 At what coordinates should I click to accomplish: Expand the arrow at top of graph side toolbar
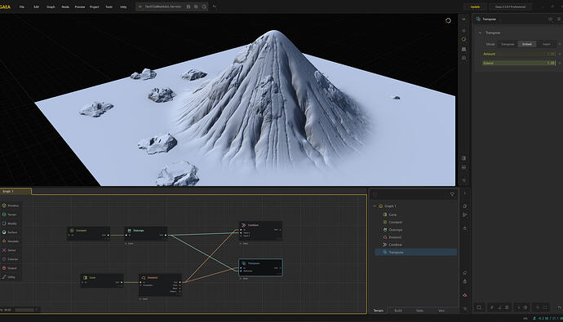(x=465, y=193)
